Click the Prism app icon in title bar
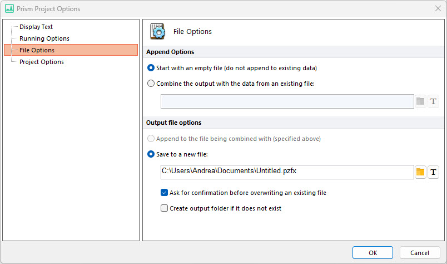Image resolution: width=447 pixels, height=264 pixels. coord(9,8)
